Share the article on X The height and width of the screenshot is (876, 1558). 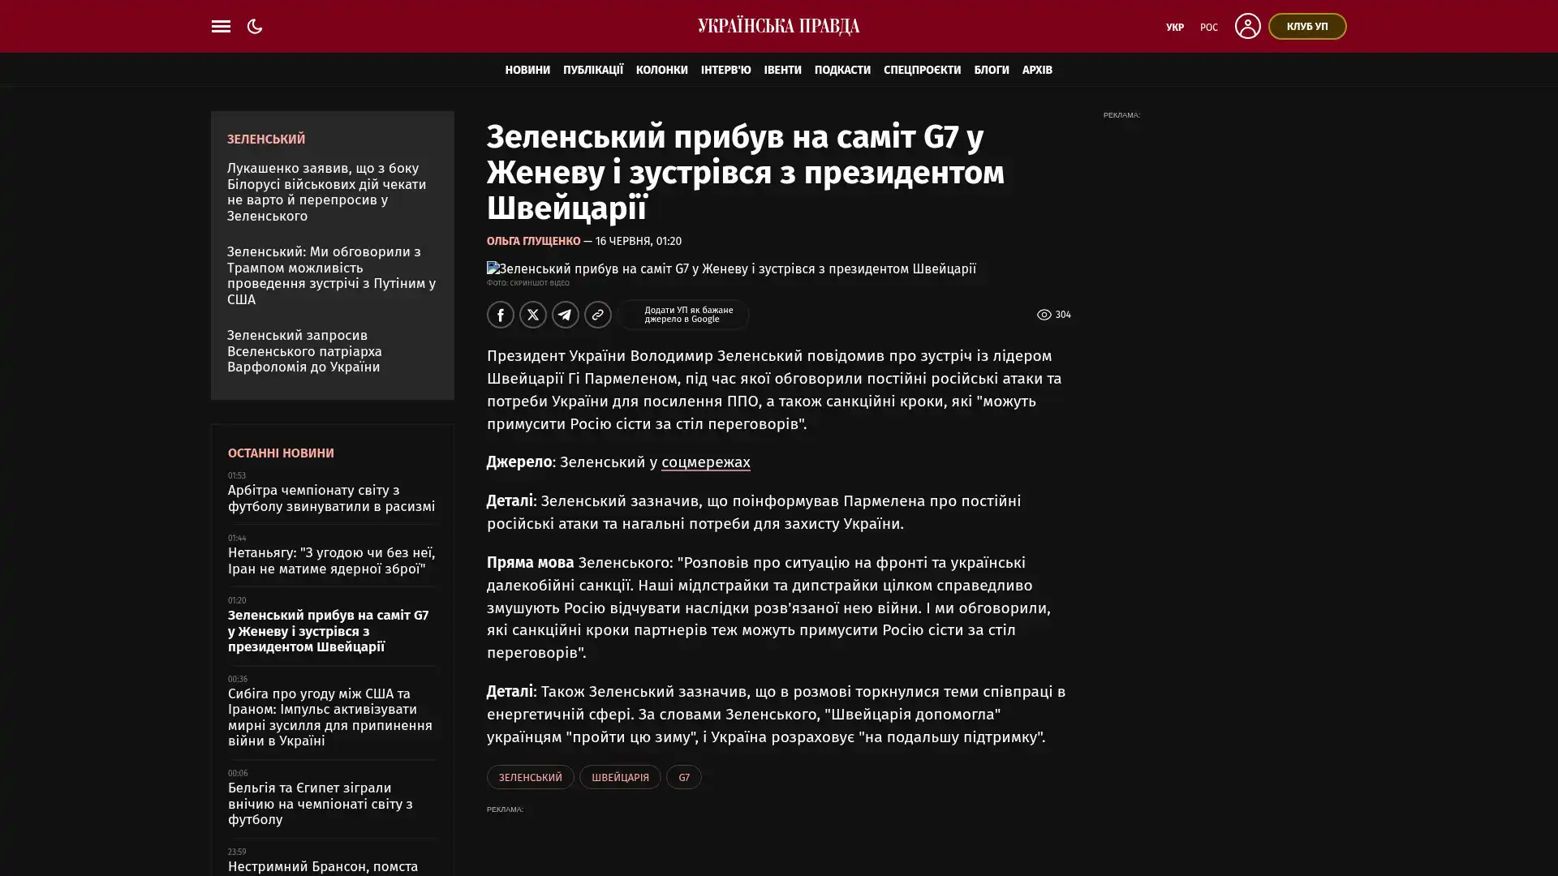[x=532, y=315]
